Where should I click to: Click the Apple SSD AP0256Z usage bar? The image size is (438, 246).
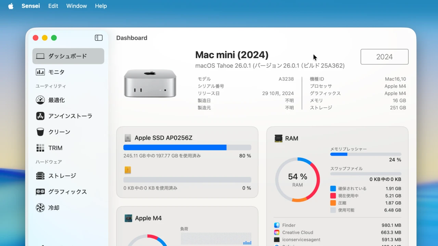[x=187, y=148]
